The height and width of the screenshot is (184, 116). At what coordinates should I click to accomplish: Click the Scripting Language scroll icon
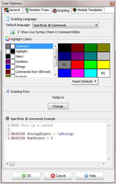tap(8, 19)
